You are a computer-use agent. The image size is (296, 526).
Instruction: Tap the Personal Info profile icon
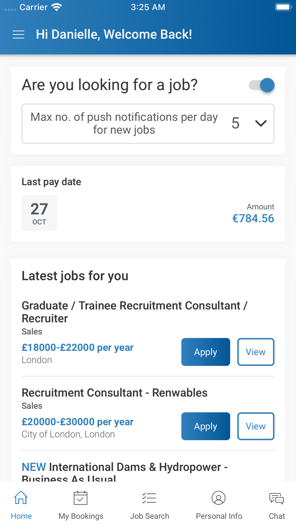[219, 498]
